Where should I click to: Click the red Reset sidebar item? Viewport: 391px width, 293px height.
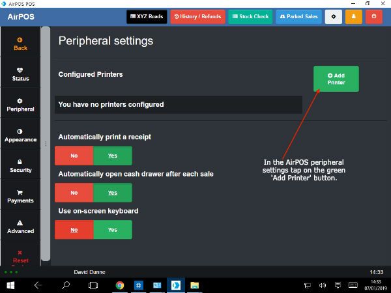pyautogui.click(x=20, y=257)
